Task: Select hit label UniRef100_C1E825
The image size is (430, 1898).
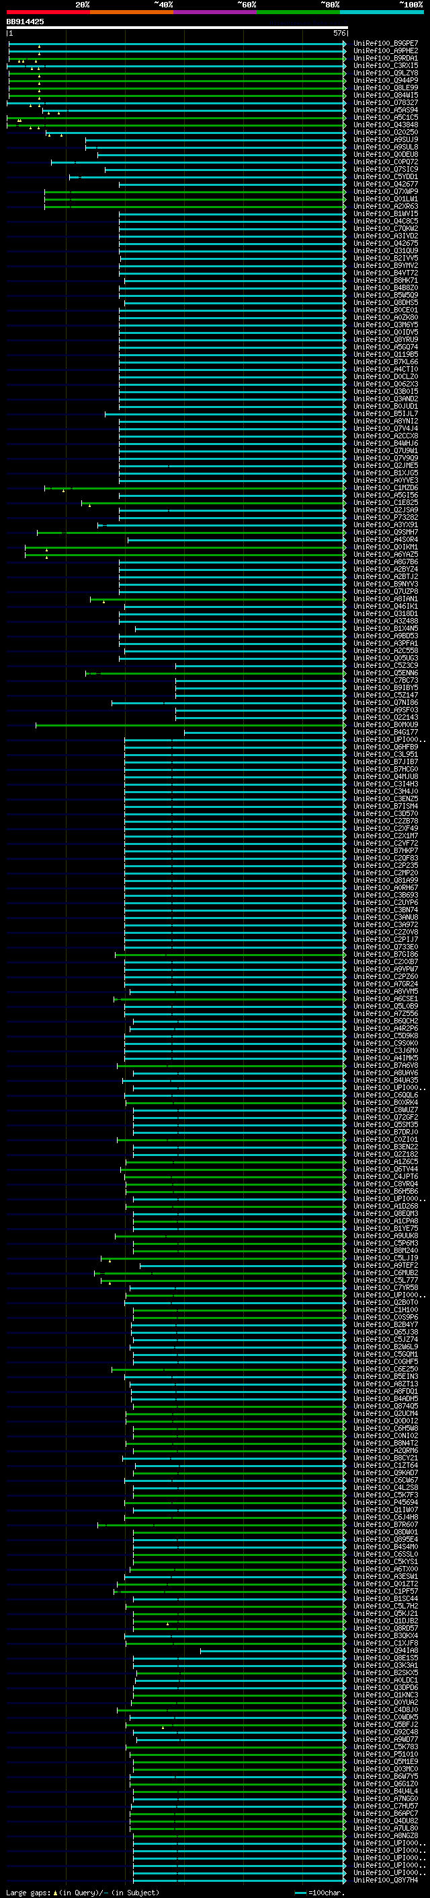Action: [386, 502]
